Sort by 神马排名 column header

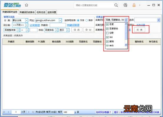[154, 42]
